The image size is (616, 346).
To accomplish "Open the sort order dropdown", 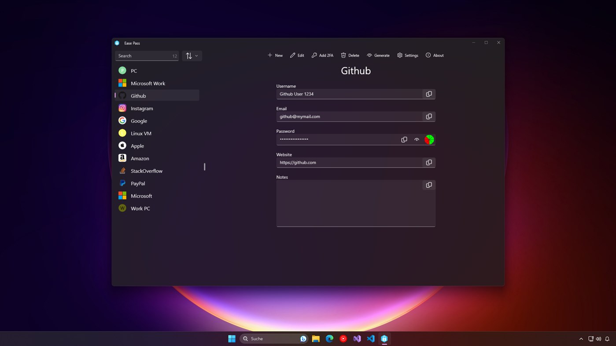I will coord(192,56).
